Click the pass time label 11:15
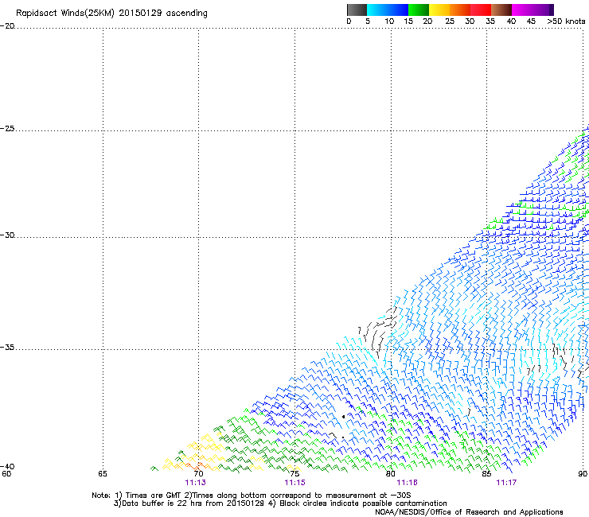This screenshot has height=517, width=589. [294, 483]
